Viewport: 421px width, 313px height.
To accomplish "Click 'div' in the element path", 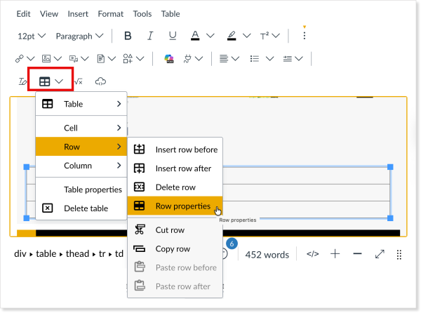I will (20, 253).
